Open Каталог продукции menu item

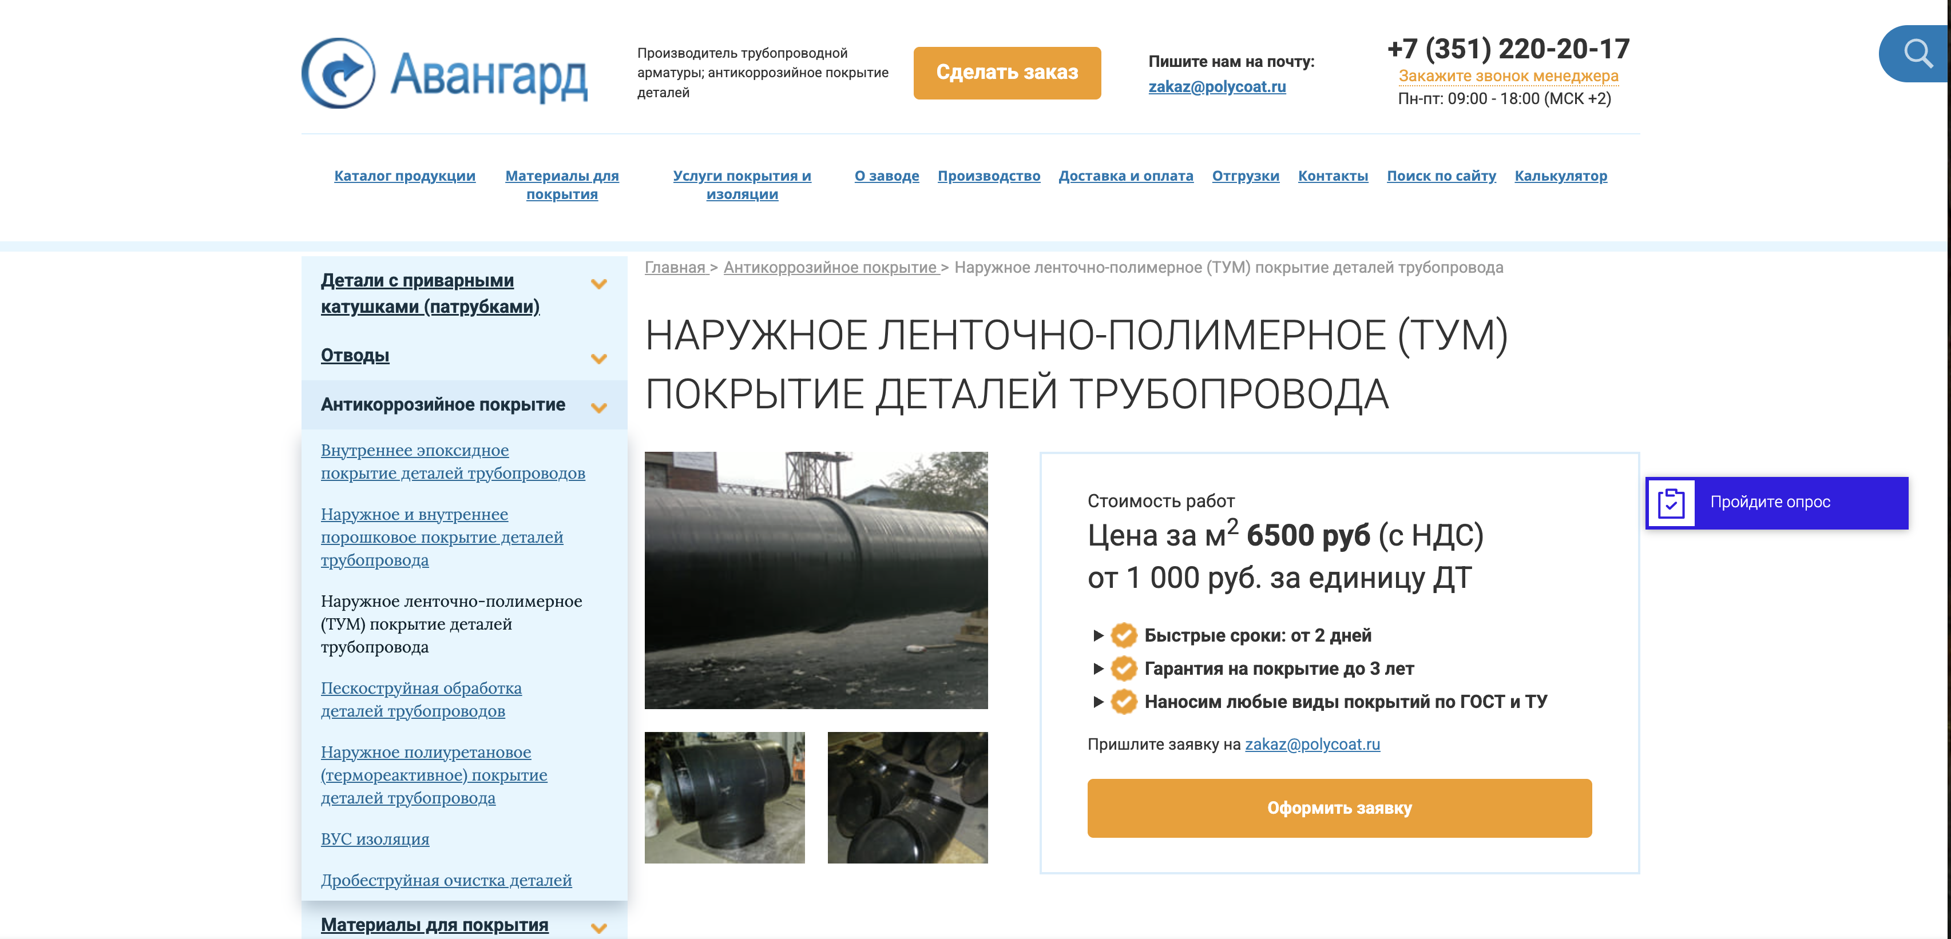[405, 176]
